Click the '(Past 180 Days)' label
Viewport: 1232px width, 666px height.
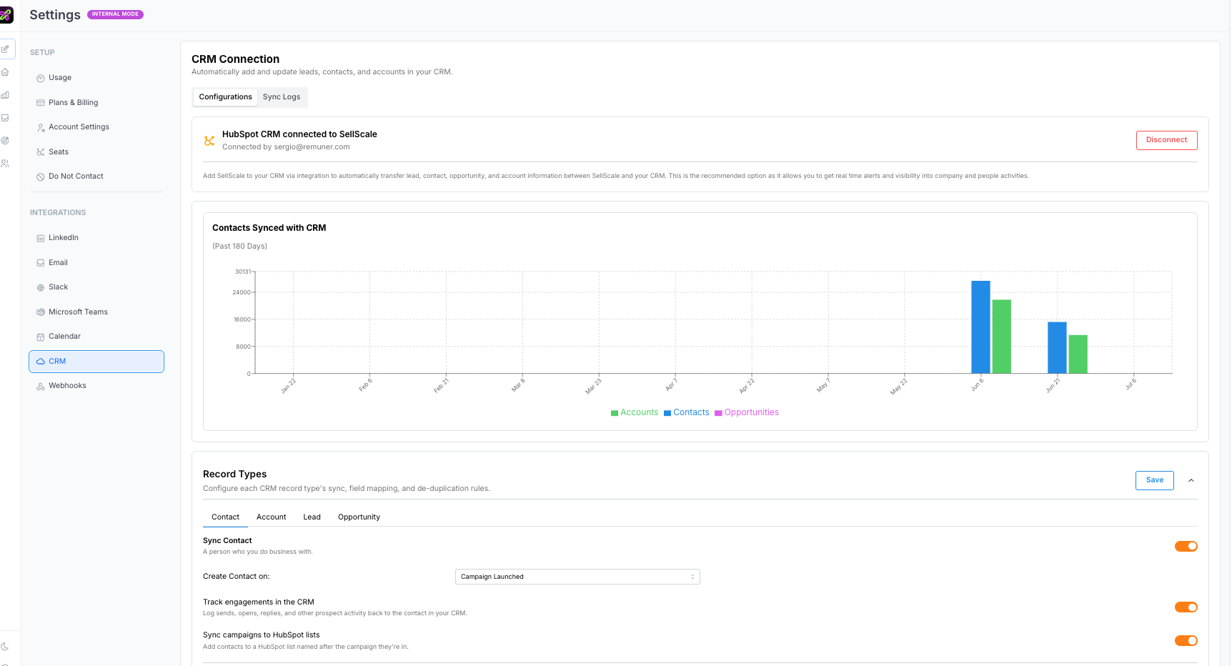click(x=239, y=247)
